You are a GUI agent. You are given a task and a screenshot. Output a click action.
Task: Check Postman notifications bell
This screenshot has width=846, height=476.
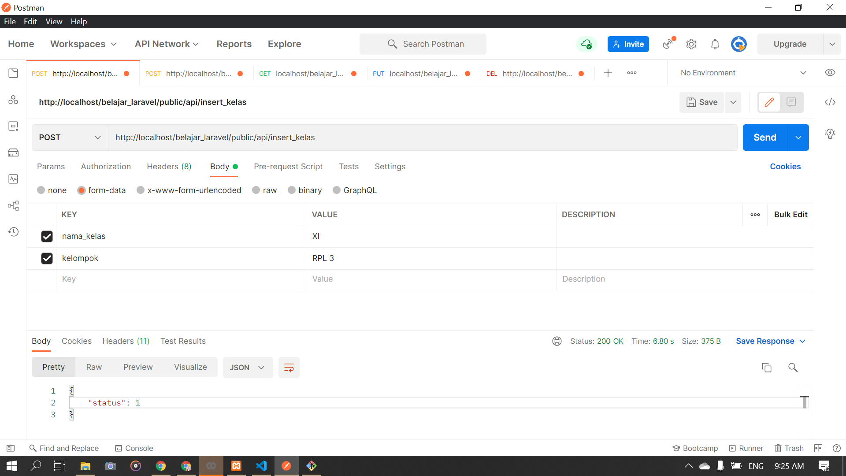pyautogui.click(x=715, y=44)
